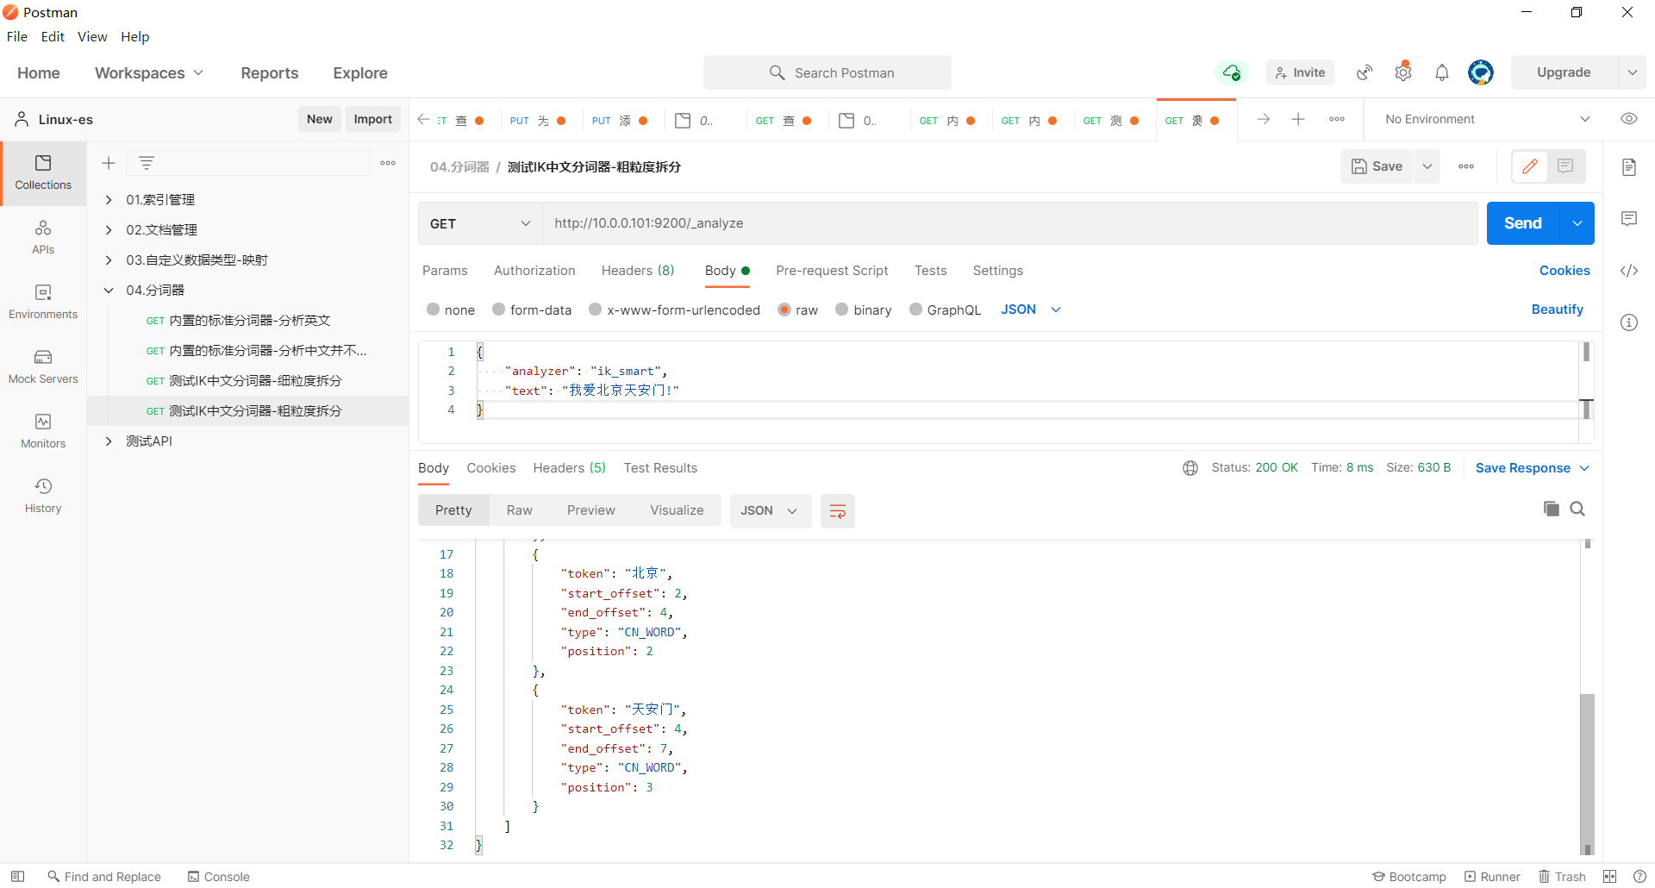Open the request info icon in right sidebar

[x=1629, y=322]
